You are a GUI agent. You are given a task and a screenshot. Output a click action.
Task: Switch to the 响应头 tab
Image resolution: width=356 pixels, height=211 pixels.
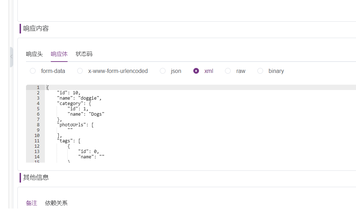click(x=34, y=54)
